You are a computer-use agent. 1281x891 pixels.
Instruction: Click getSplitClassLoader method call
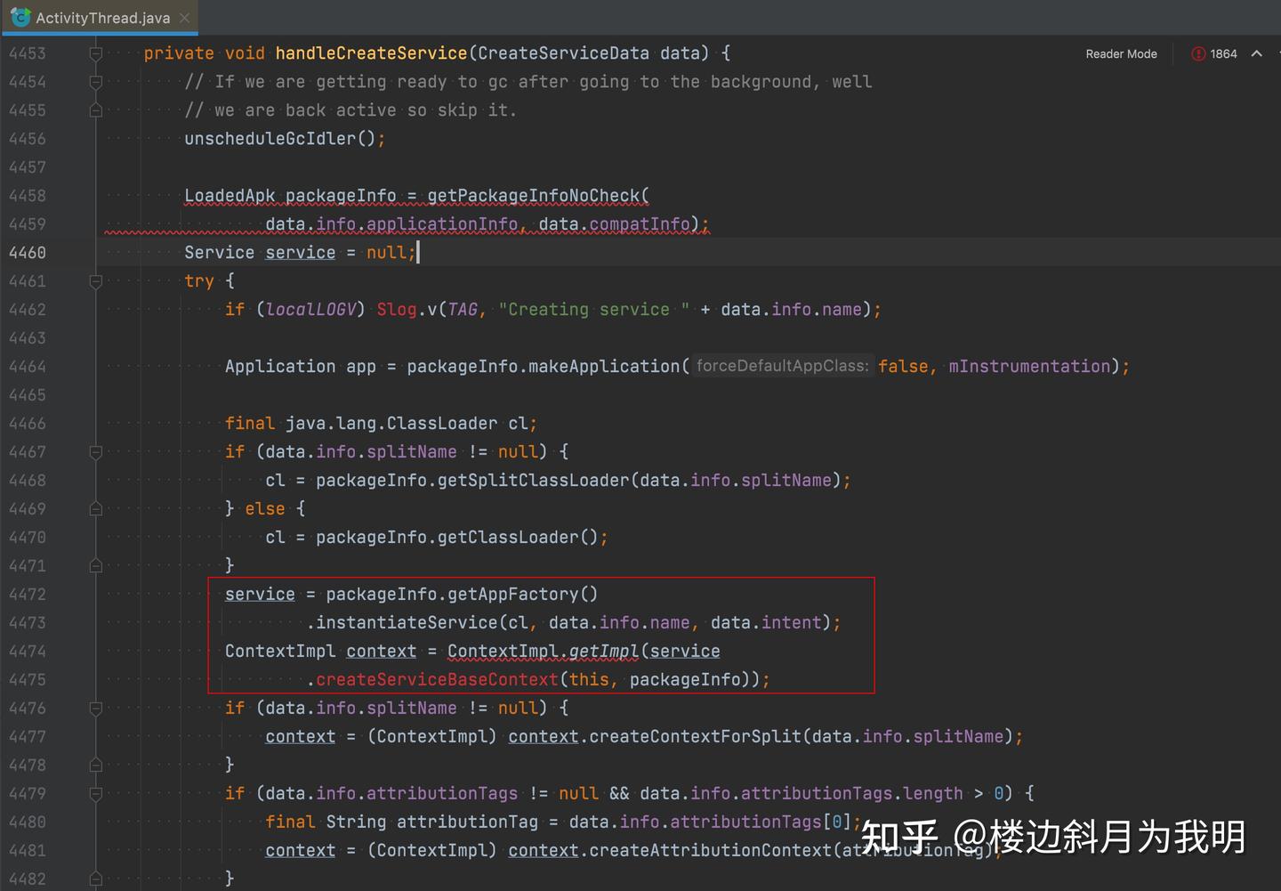click(x=534, y=481)
